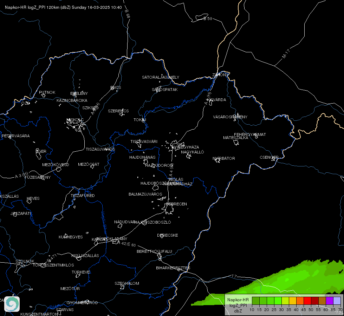Click the JÁSZAPÁTI label
Viewport: 344px width, 316px height.
click(21, 213)
